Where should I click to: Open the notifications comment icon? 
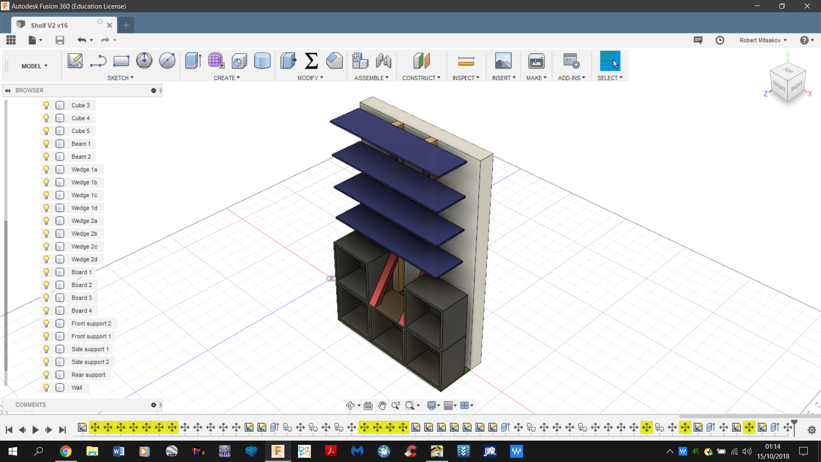698,40
